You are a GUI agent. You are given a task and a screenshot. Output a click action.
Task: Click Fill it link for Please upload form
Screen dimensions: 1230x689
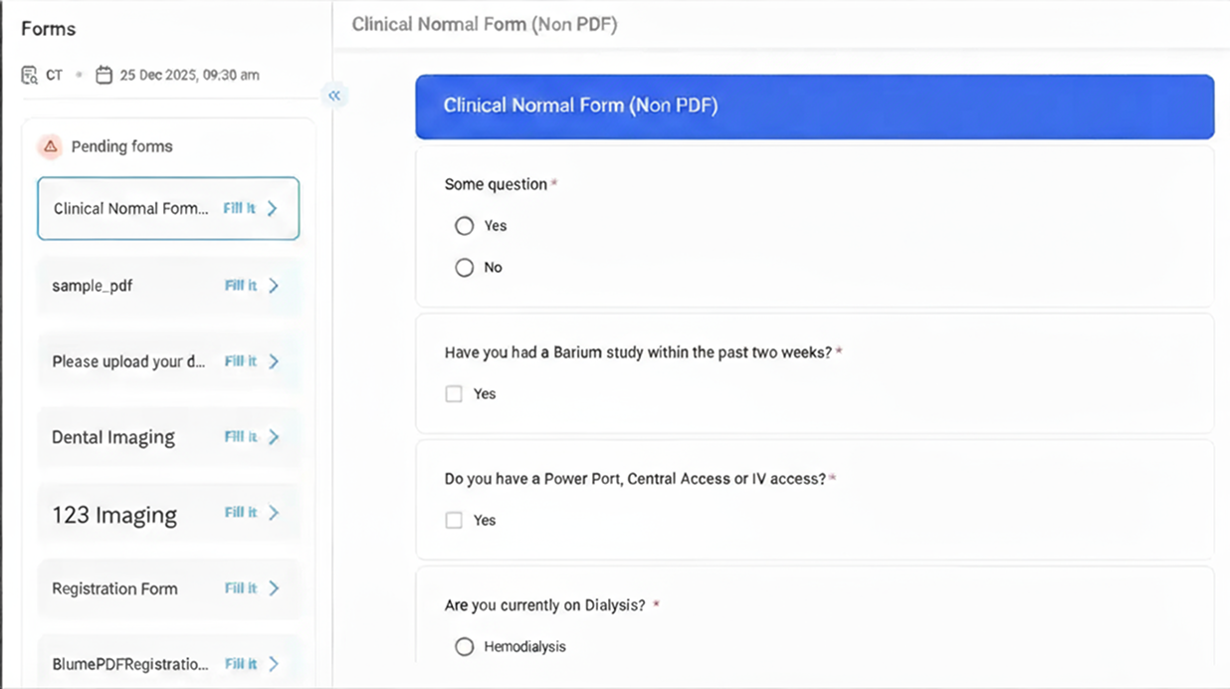click(x=241, y=361)
